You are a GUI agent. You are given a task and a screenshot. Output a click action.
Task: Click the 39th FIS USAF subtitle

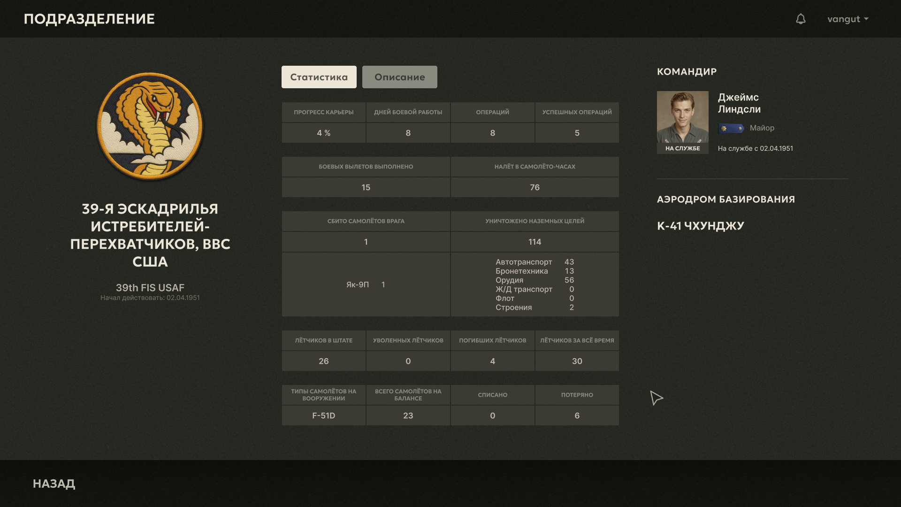(150, 288)
